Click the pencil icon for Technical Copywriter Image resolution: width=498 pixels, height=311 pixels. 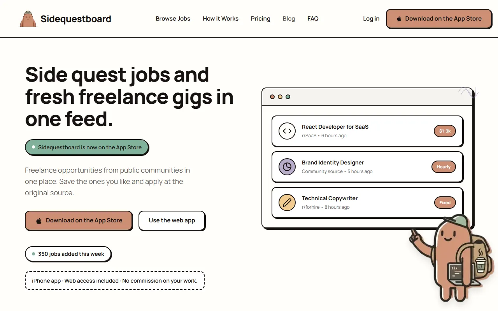tap(287, 203)
